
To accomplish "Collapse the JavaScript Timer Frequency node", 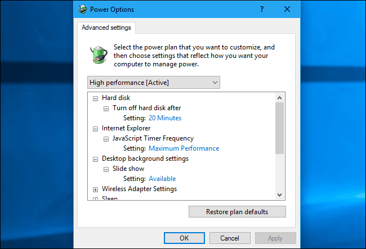I will click(106, 139).
